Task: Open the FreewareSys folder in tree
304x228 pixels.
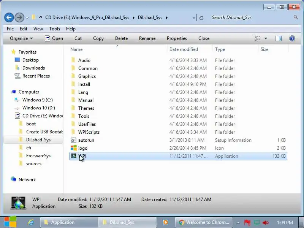Action: pos(38,156)
